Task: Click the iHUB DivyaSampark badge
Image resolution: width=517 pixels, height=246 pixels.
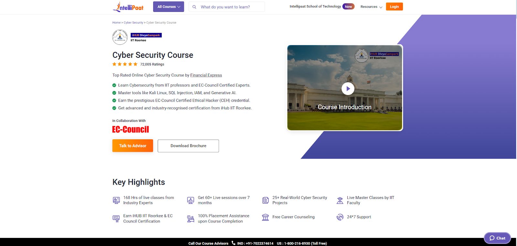Action: [146, 35]
